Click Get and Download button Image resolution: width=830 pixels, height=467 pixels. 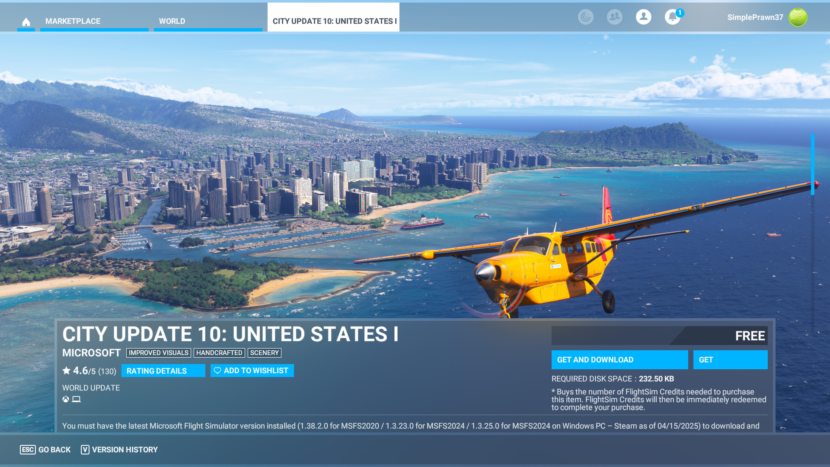pyautogui.click(x=620, y=360)
